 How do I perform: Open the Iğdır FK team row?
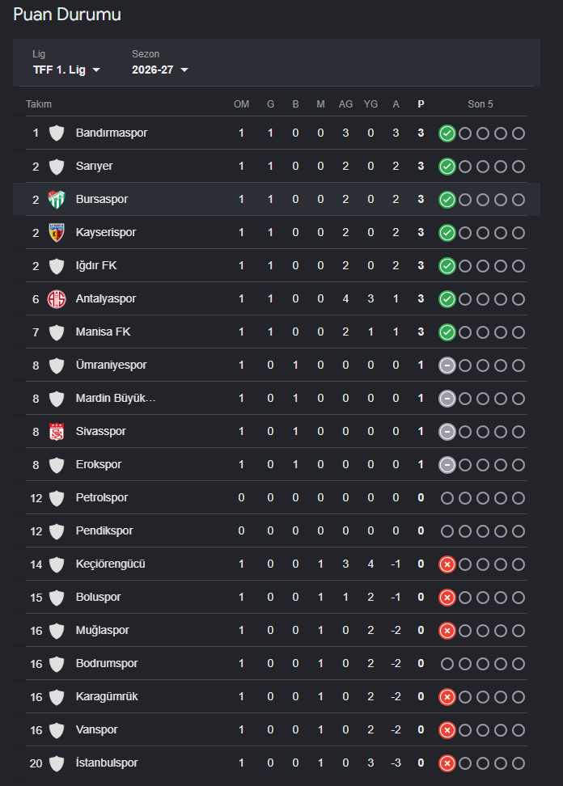point(276,266)
